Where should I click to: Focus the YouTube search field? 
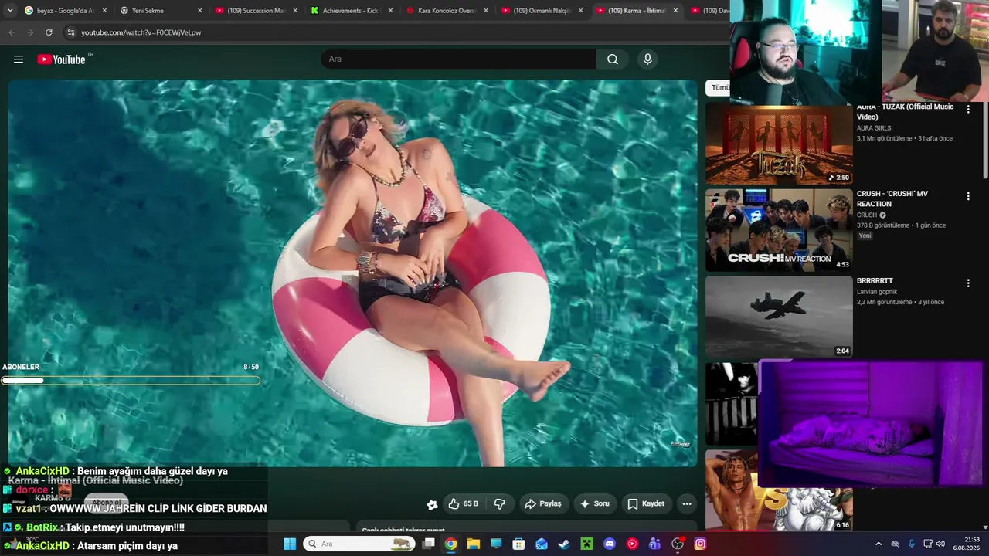click(x=459, y=59)
